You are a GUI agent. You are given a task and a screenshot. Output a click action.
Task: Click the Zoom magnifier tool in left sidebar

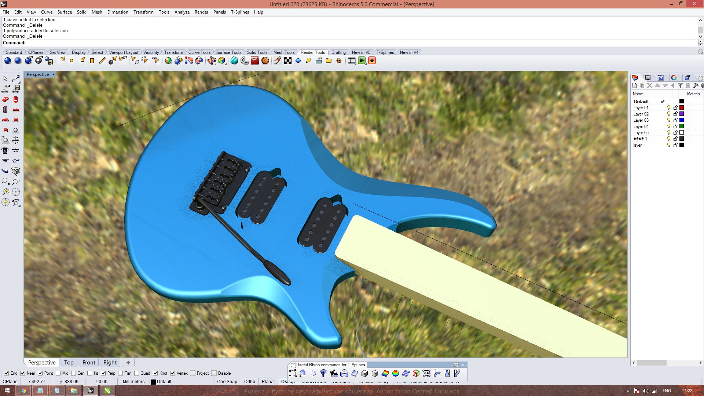(x=5, y=181)
